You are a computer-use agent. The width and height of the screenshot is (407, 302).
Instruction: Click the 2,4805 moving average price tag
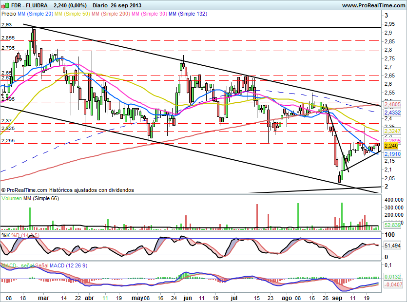[x=392, y=104]
